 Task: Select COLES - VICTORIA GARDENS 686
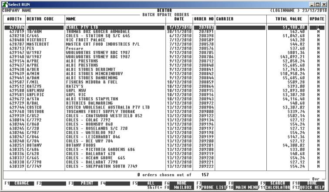point(164,149)
